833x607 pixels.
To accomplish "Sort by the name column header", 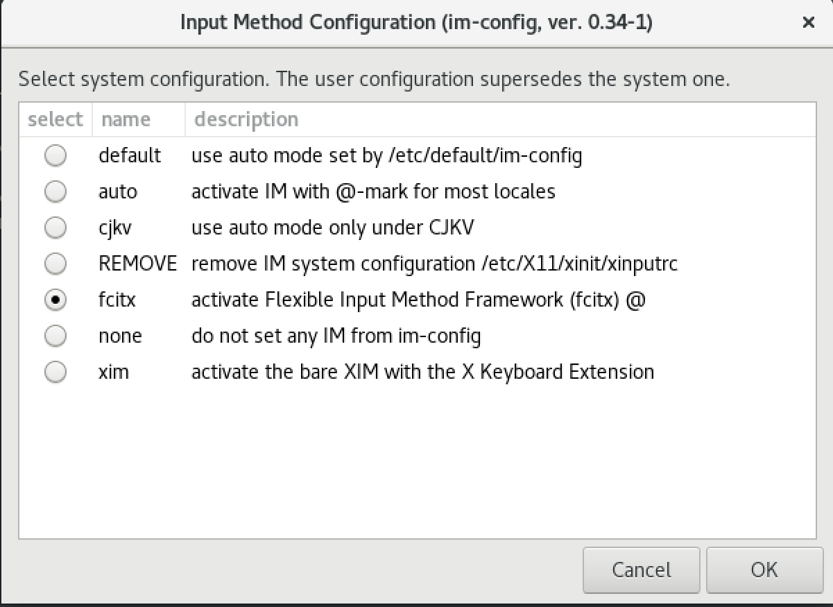I will click(x=125, y=119).
